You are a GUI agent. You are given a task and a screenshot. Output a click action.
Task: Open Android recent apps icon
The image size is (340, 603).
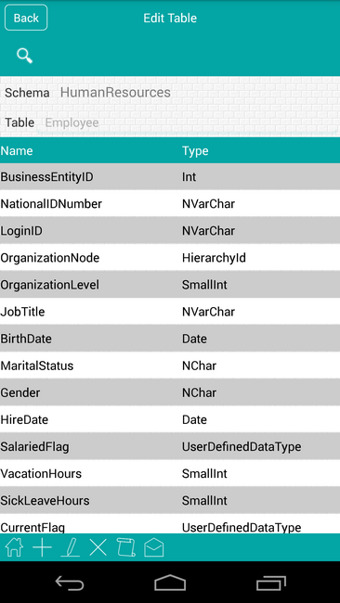[x=271, y=583]
